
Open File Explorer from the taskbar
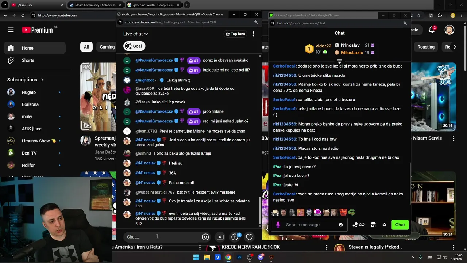207,257
